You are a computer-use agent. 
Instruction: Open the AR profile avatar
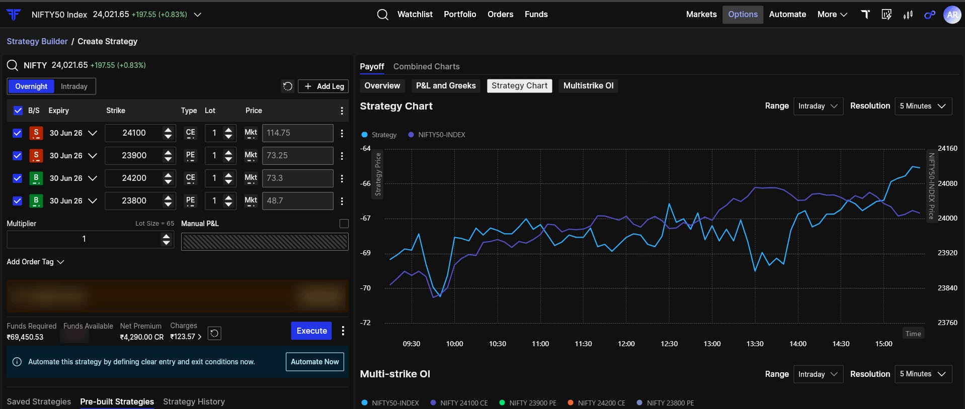coord(952,15)
